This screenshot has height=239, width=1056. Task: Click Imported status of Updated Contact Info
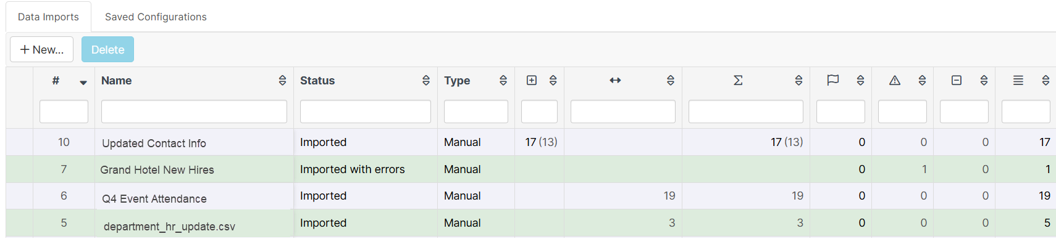[x=323, y=142]
